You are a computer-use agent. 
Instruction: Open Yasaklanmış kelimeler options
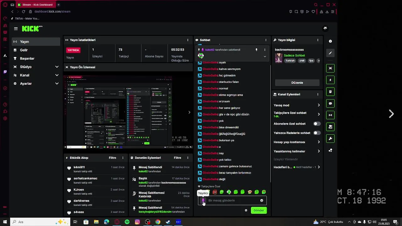click(297, 151)
